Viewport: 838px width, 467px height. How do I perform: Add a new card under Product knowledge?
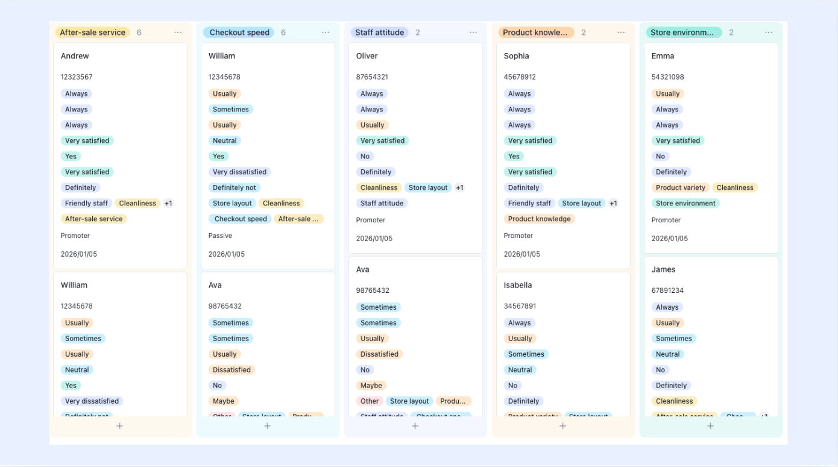563,426
